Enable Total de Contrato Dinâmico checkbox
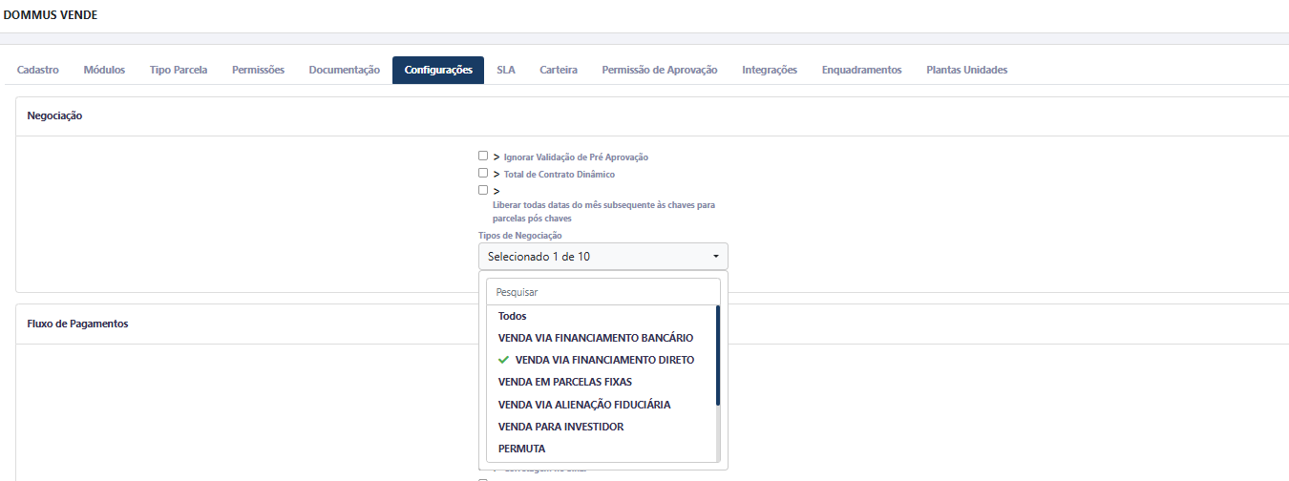 pyautogui.click(x=483, y=174)
